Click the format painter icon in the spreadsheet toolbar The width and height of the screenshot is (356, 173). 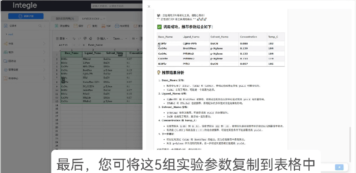[85, 39]
